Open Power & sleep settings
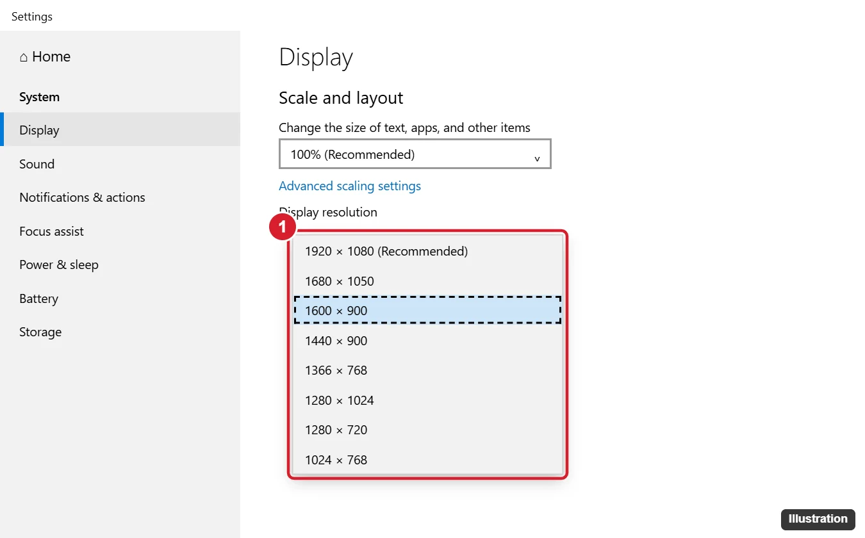Image resolution: width=865 pixels, height=538 pixels. [120, 265]
